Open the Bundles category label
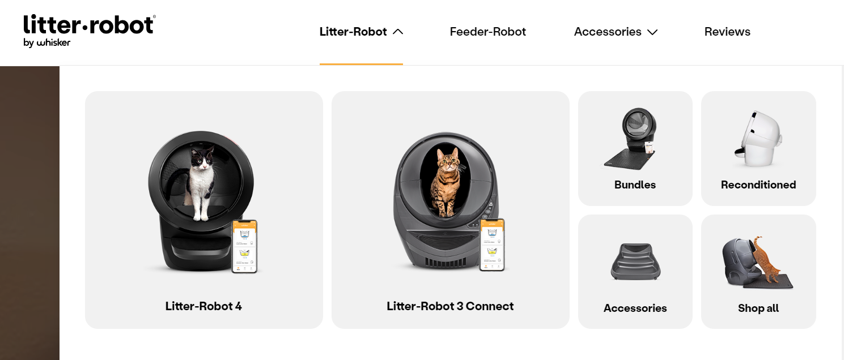Viewport: 844px width, 360px height. pos(635,185)
